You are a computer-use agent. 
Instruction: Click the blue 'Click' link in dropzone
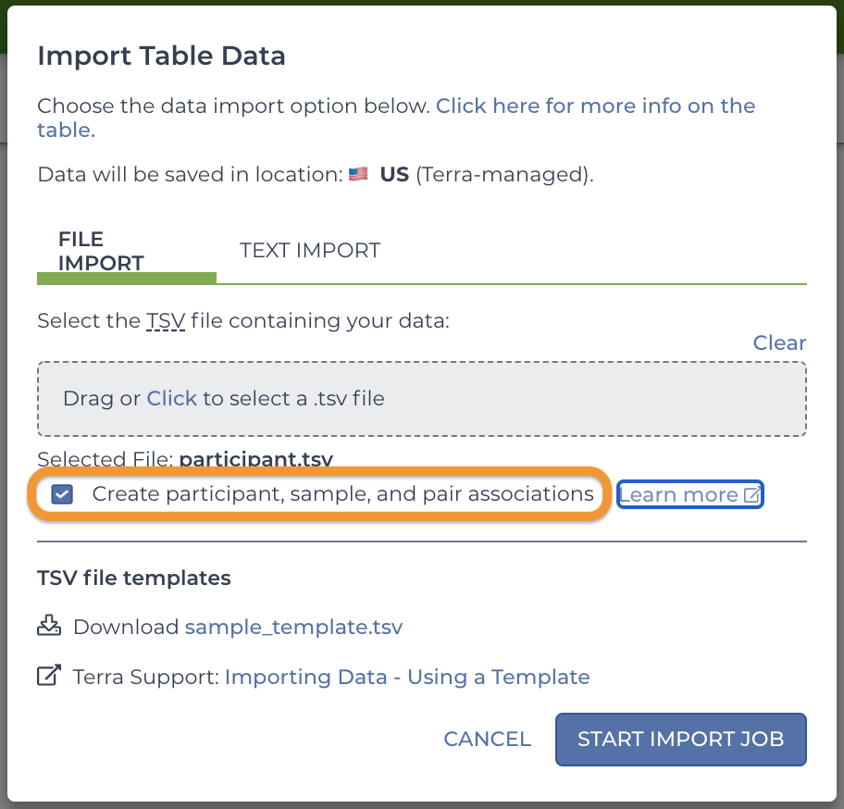coord(172,398)
